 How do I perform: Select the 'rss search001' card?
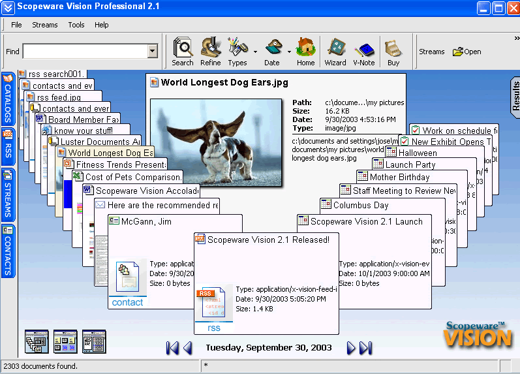tap(52, 74)
